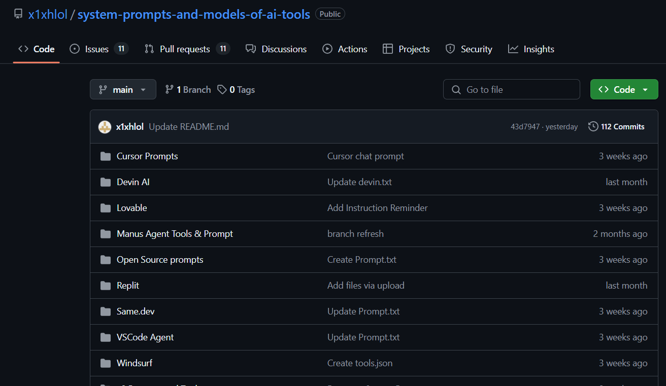This screenshot has width=666, height=386.
Task: Open the Open Source prompts folder
Action: click(160, 260)
